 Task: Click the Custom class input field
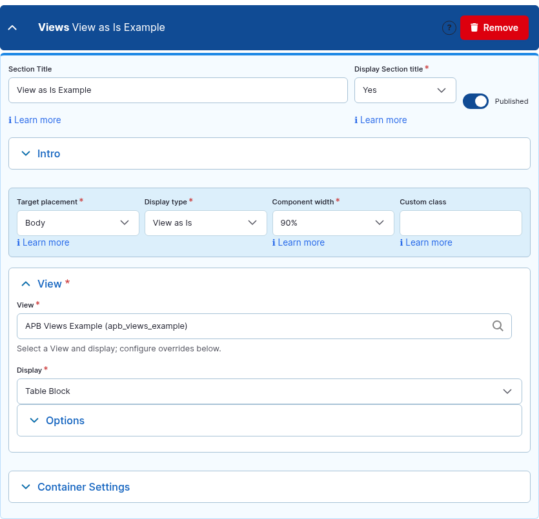pos(461,223)
